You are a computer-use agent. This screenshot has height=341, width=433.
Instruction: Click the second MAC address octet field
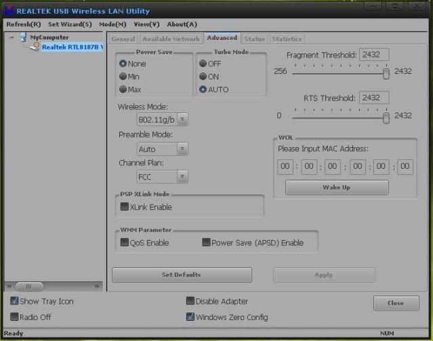pos(309,167)
